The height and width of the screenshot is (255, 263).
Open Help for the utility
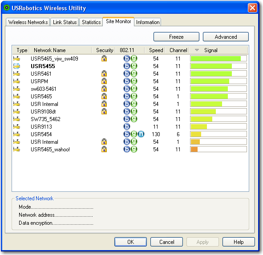click(239, 242)
